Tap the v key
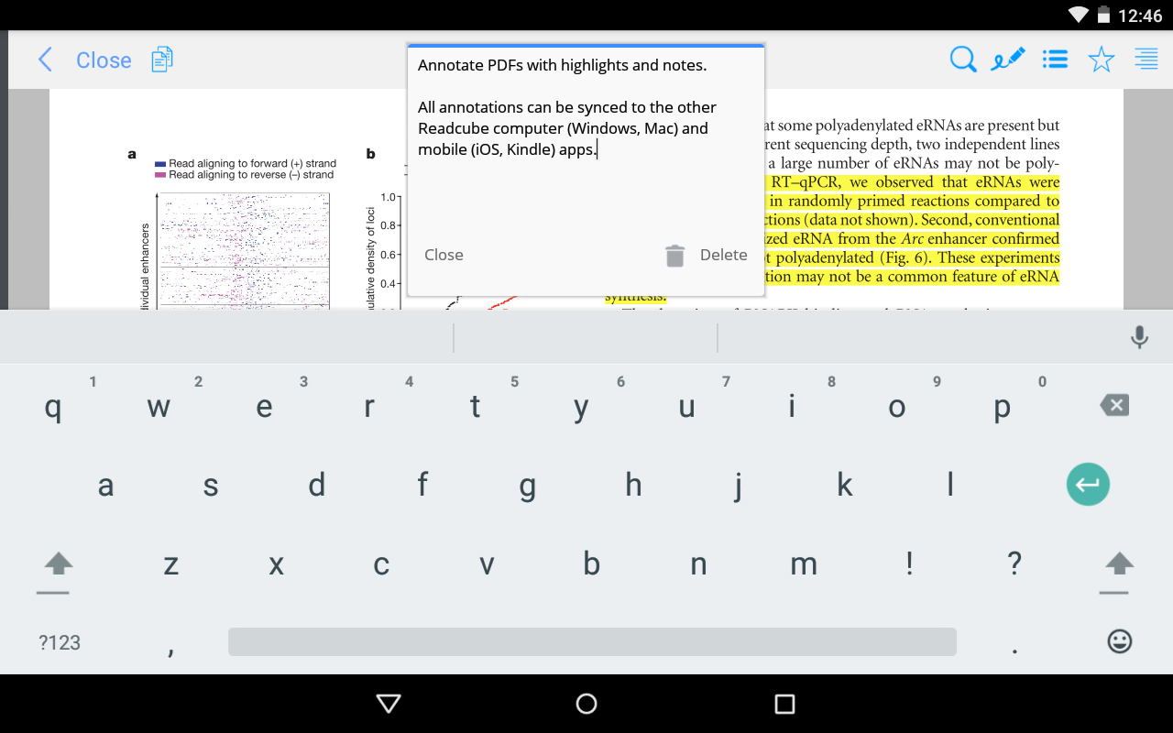 coord(487,564)
